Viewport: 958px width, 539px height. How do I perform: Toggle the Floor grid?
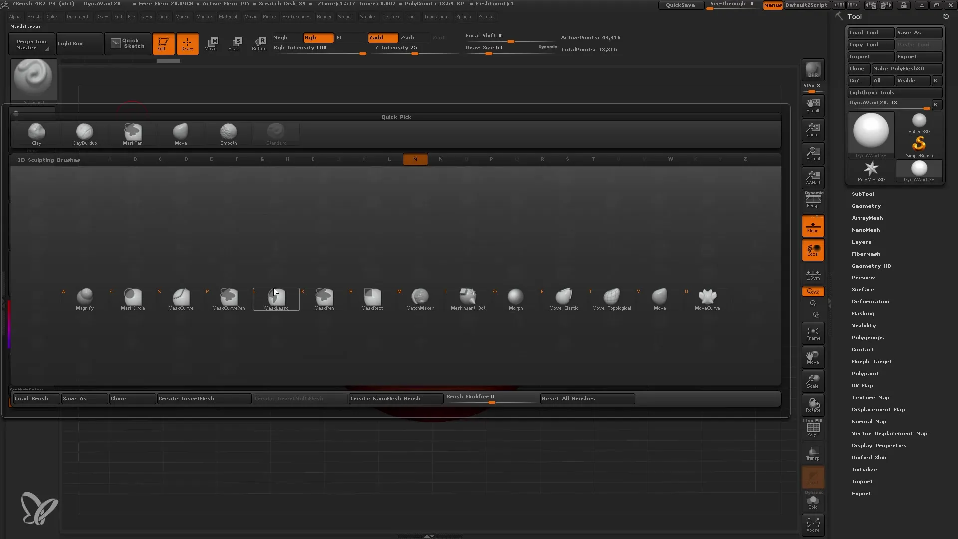click(813, 226)
